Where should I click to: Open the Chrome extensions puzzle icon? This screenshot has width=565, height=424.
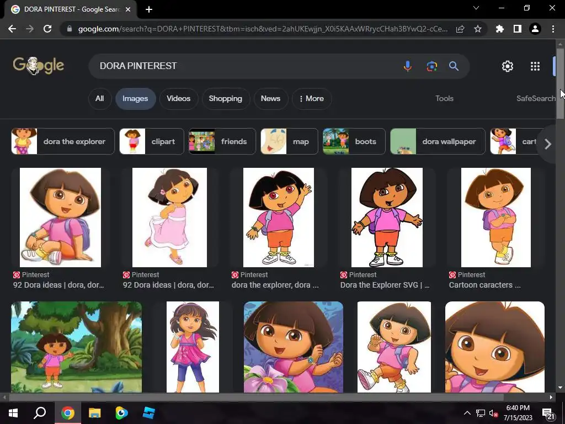tap(499, 29)
